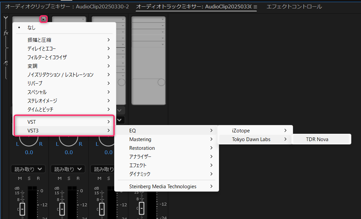
Task: Open second track's 読み取り automation mode dropdown
Action: coord(68,169)
